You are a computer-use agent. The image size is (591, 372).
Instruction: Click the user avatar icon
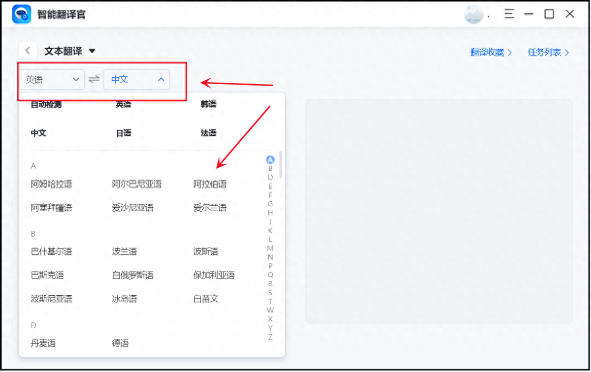point(473,14)
